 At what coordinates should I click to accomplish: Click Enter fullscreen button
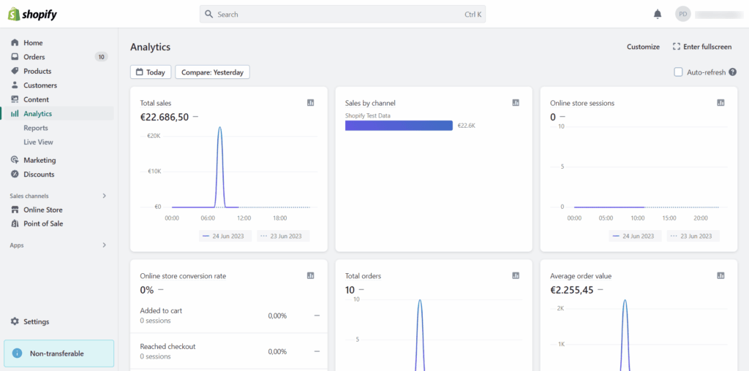(x=702, y=47)
